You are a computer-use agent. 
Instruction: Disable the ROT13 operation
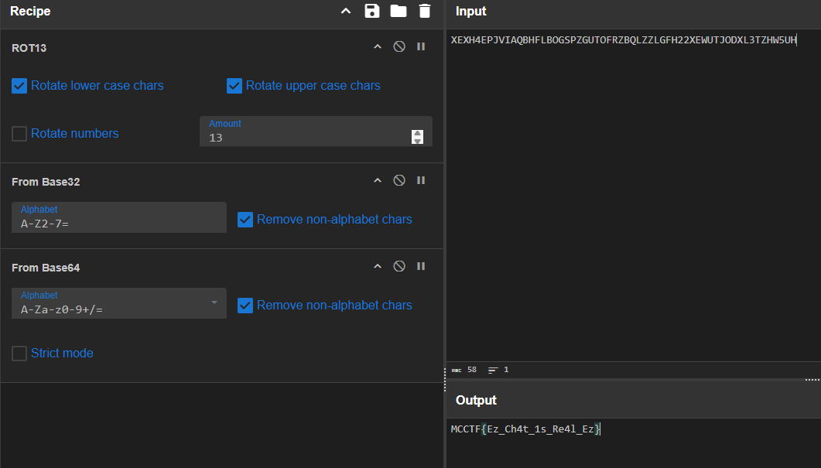tap(399, 46)
